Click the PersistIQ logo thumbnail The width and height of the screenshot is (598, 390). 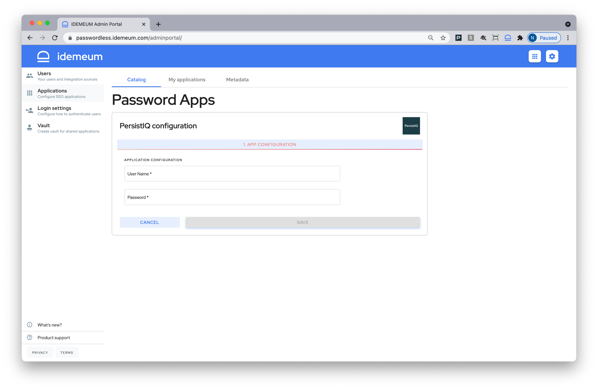click(411, 126)
